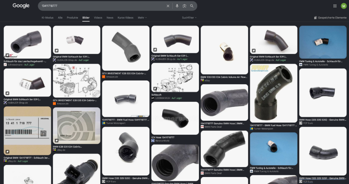Clear the search box with the X icon
This screenshot has width=349, height=184.
[168, 6]
